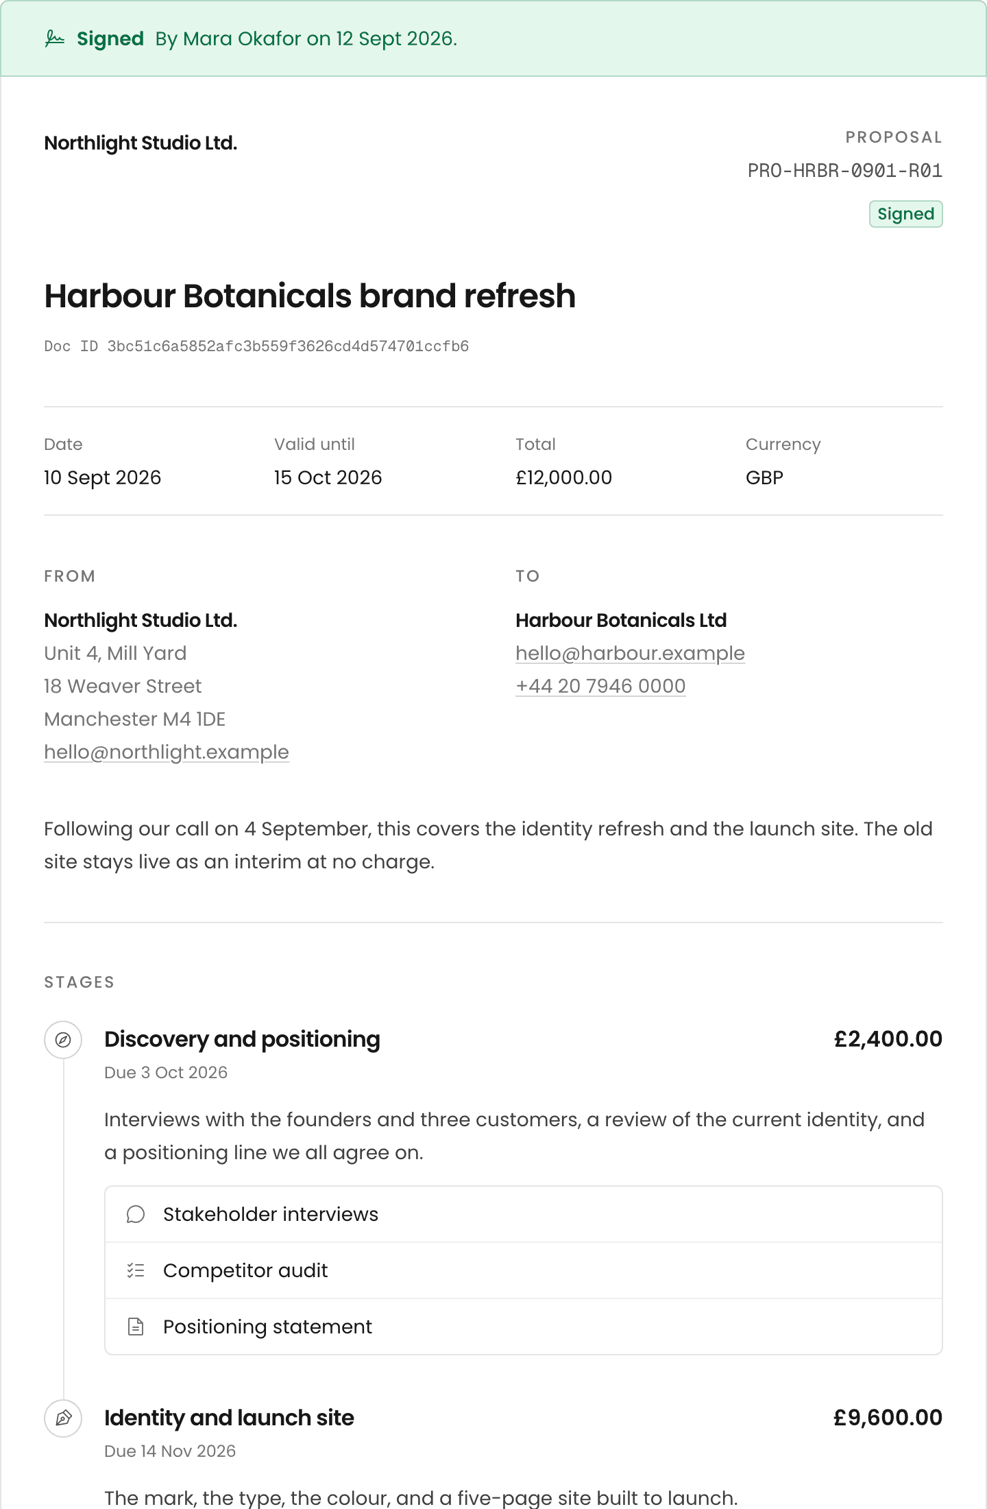Viewport: 987px width, 1509px height.
Task: Click the £12,000.00 total value
Action: tap(563, 477)
